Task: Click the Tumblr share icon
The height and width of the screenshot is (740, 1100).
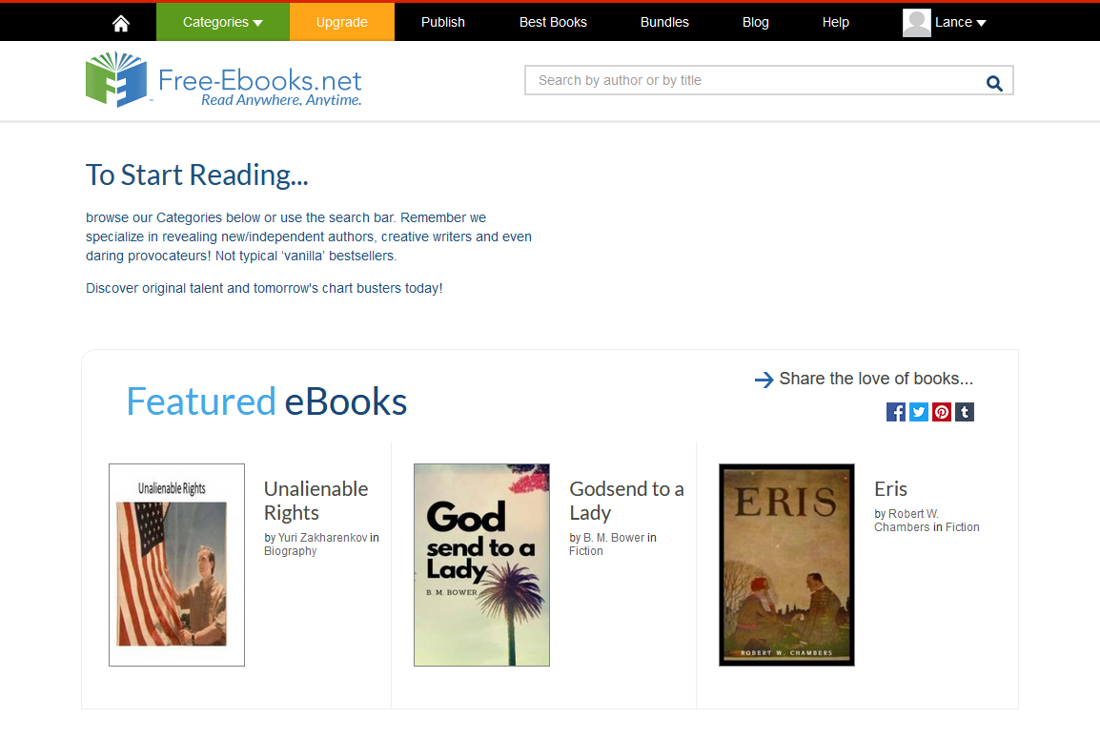Action: pos(964,412)
